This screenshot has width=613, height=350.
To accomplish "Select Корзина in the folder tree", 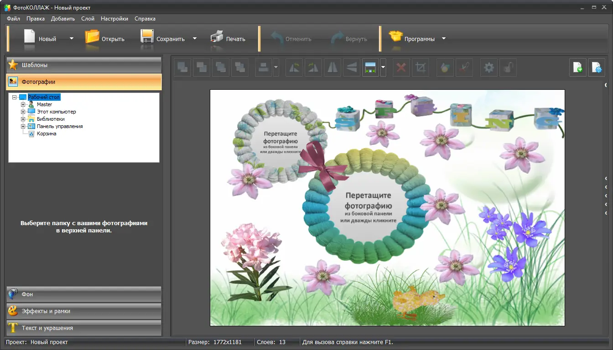I will [46, 134].
